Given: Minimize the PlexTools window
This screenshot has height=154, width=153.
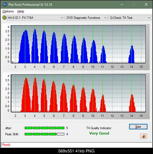Looking at the screenshot, I should click(x=122, y=5).
